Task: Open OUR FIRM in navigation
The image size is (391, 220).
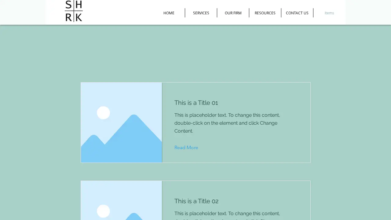Action: (233, 13)
